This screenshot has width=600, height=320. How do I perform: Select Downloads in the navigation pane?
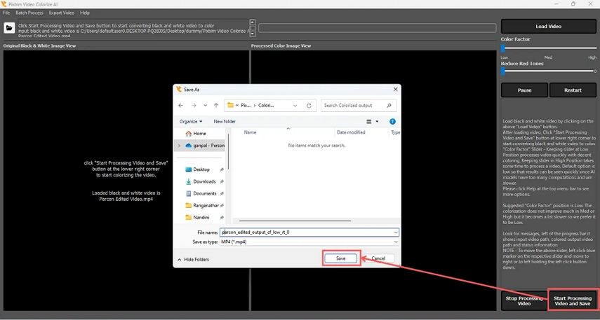(204, 181)
